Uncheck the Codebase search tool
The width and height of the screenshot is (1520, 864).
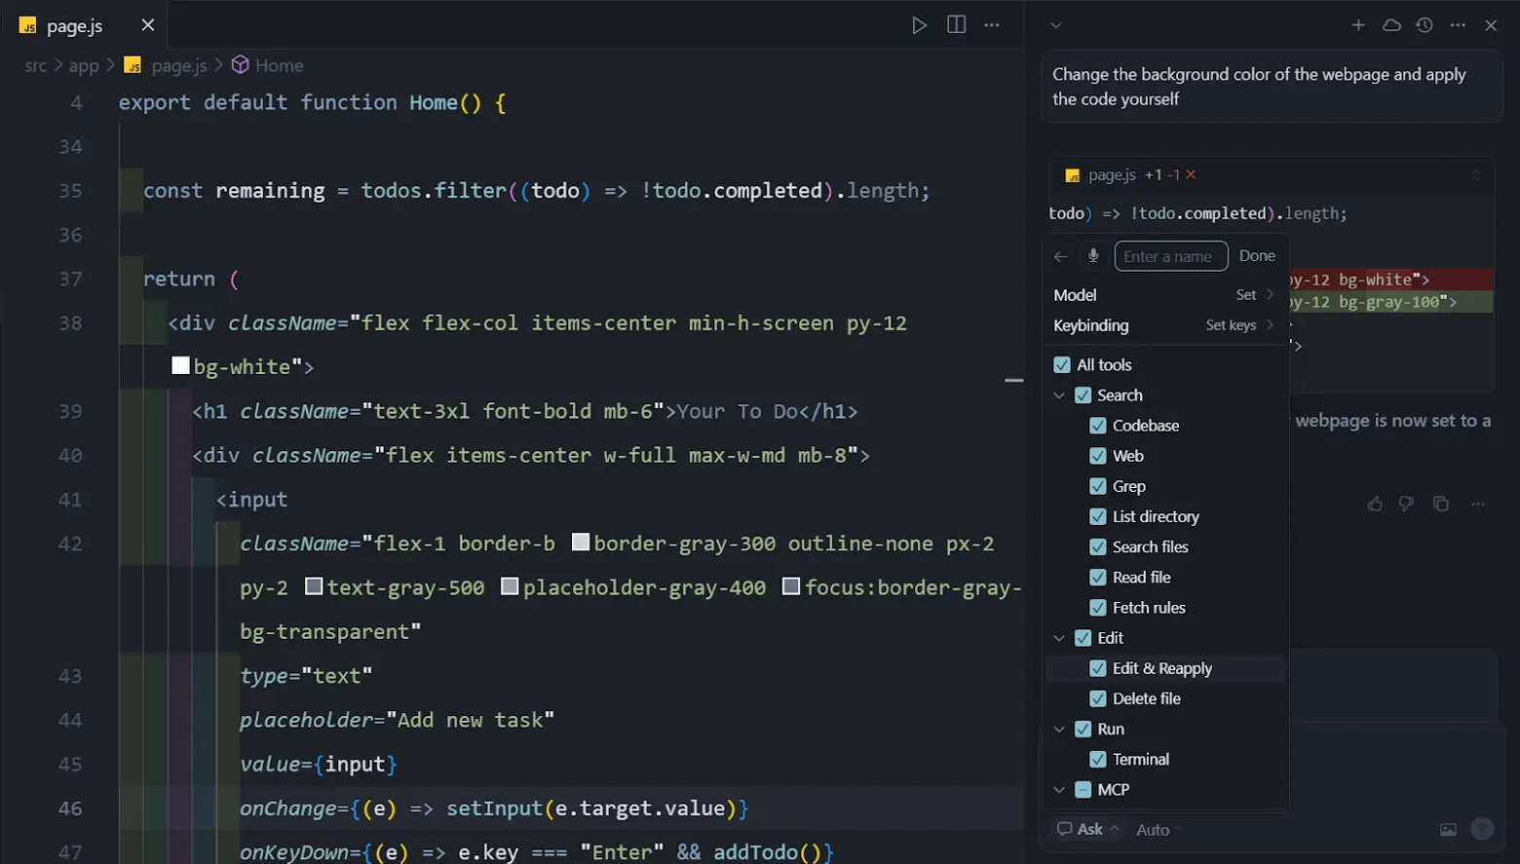(x=1099, y=425)
